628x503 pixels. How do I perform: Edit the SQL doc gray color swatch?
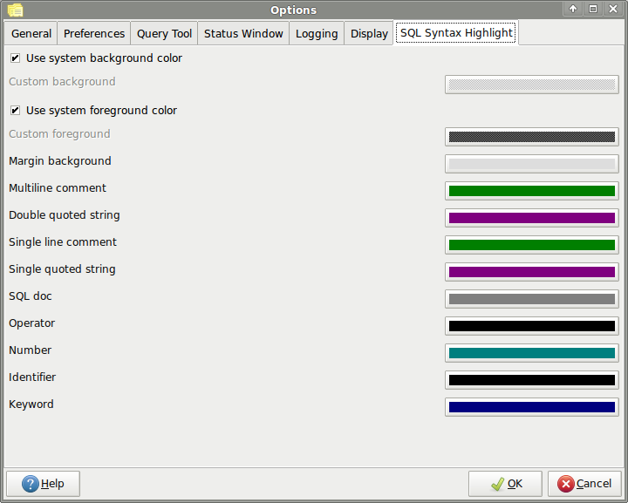(x=531, y=299)
